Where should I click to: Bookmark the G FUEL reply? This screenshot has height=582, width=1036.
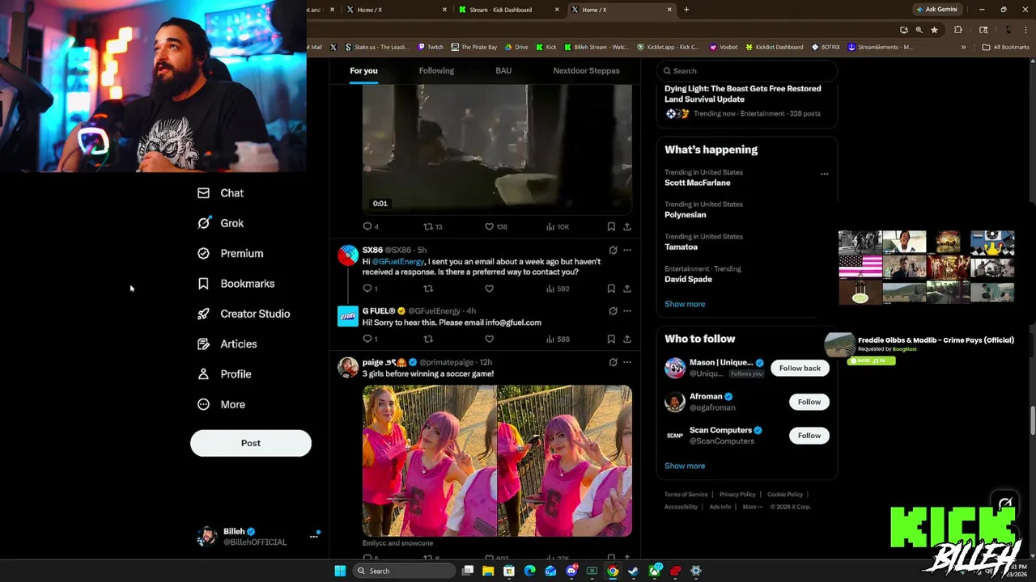611,339
